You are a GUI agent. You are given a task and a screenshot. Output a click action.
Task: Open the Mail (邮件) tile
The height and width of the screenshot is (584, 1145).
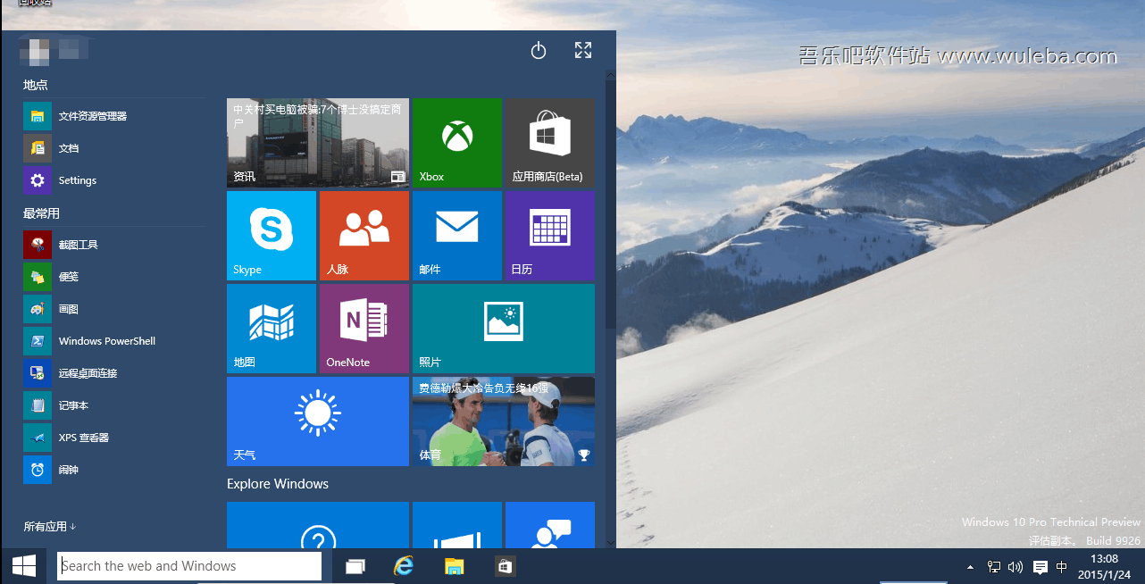[x=457, y=236]
